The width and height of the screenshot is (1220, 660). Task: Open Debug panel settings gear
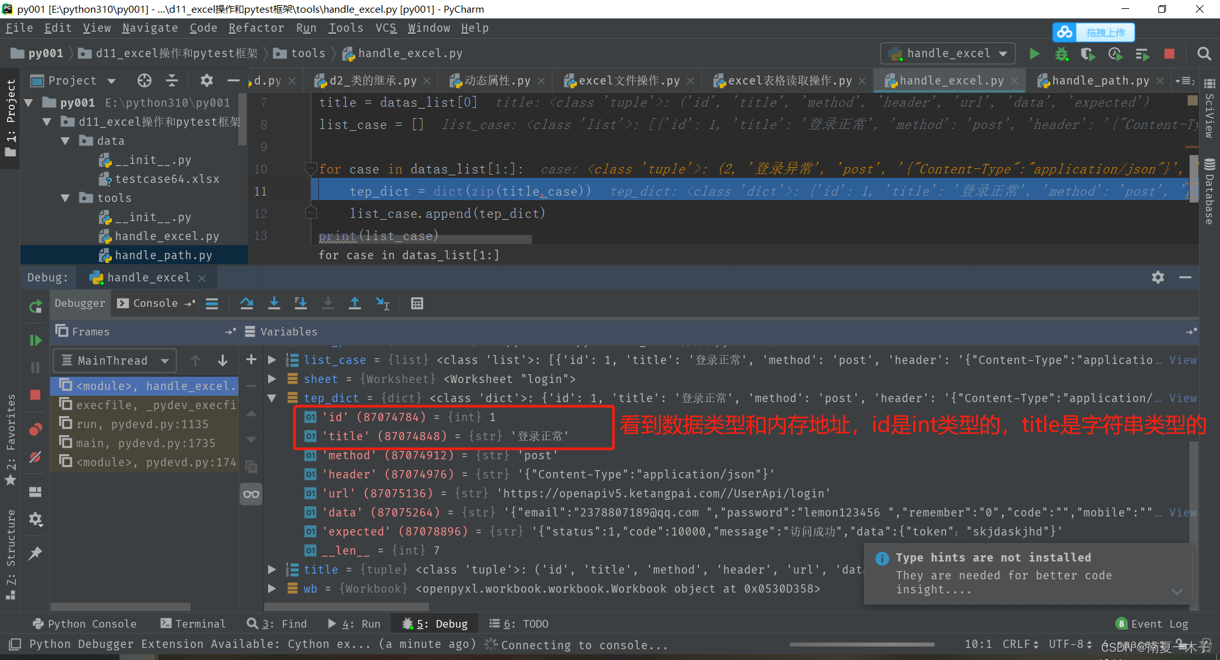(x=1158, y=278)
